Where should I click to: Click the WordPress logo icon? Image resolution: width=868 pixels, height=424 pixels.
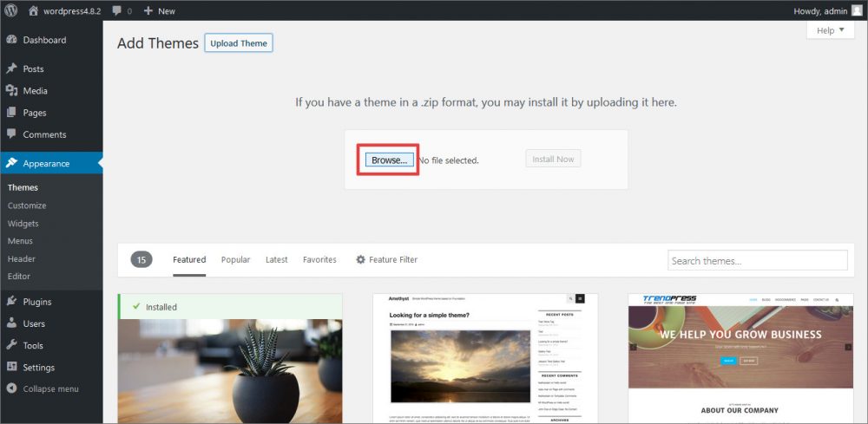[11, 11]
